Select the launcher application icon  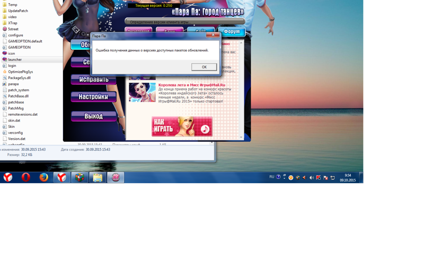point(5,59)
